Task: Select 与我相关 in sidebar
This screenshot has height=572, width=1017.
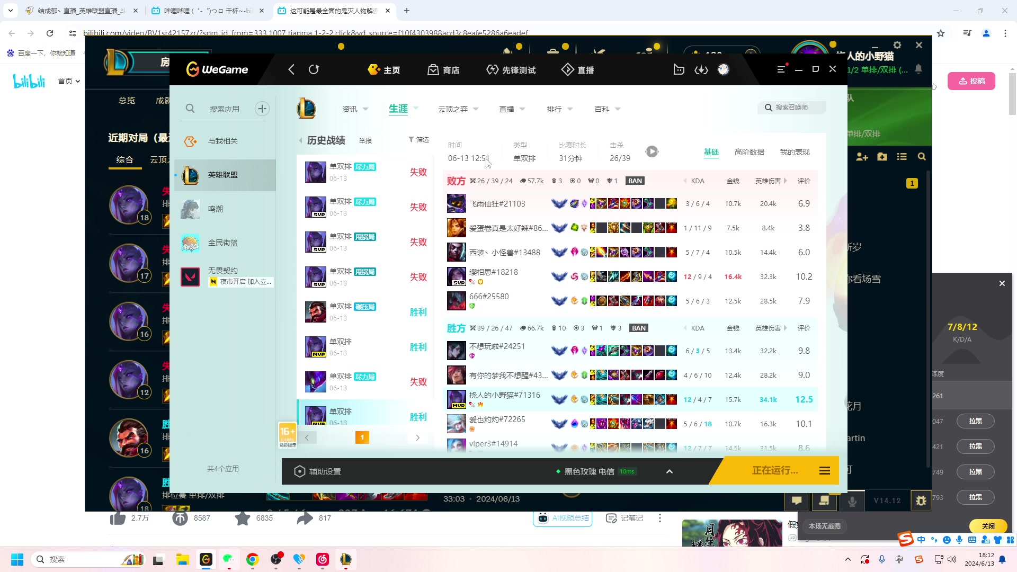Action: tap(225, 141)
